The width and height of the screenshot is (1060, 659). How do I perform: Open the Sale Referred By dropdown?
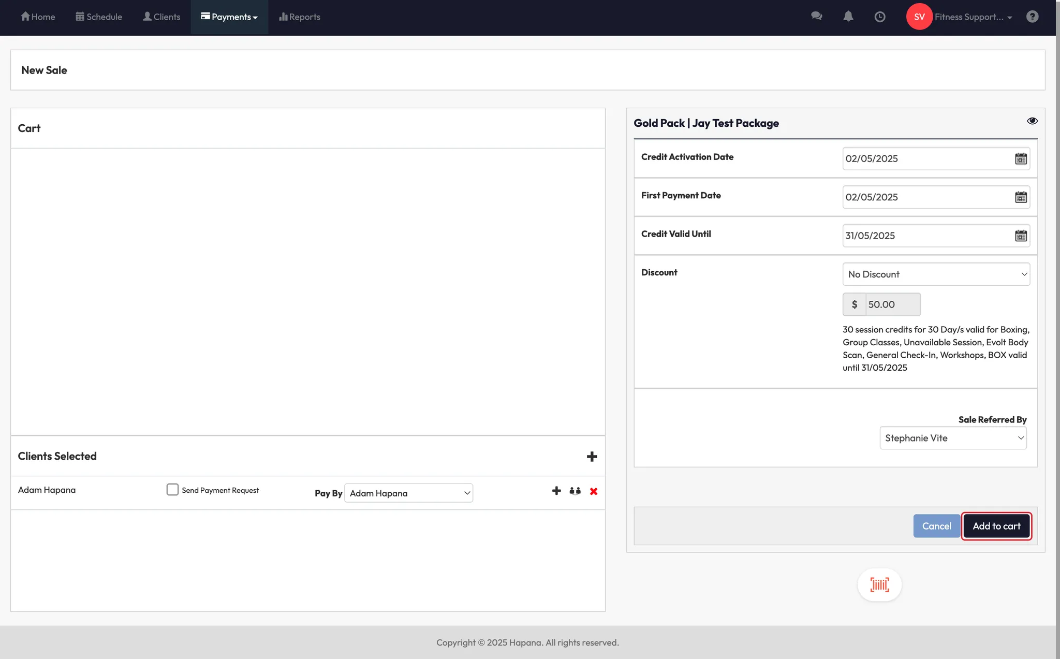coord(953,438)
